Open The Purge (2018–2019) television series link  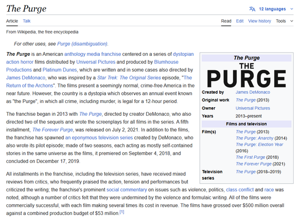(245, 172)
